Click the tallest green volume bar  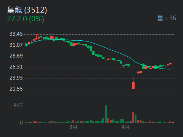[106, 114]
